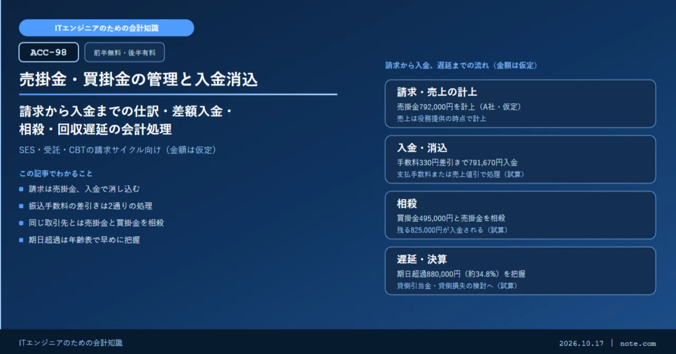Select the bullet 振込手数料の差引きは2通りの処理
The width and height of the screenshot is (676, 354).
[90, 206]
